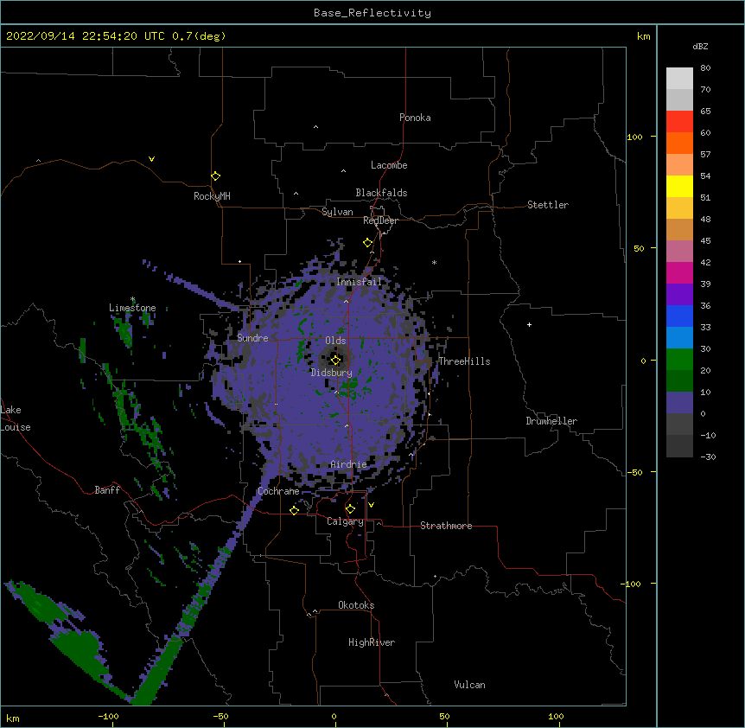Choose the royal blue legend swatch below 36
The height and width of the screenshot is (728, 745).
click(679, 316)
